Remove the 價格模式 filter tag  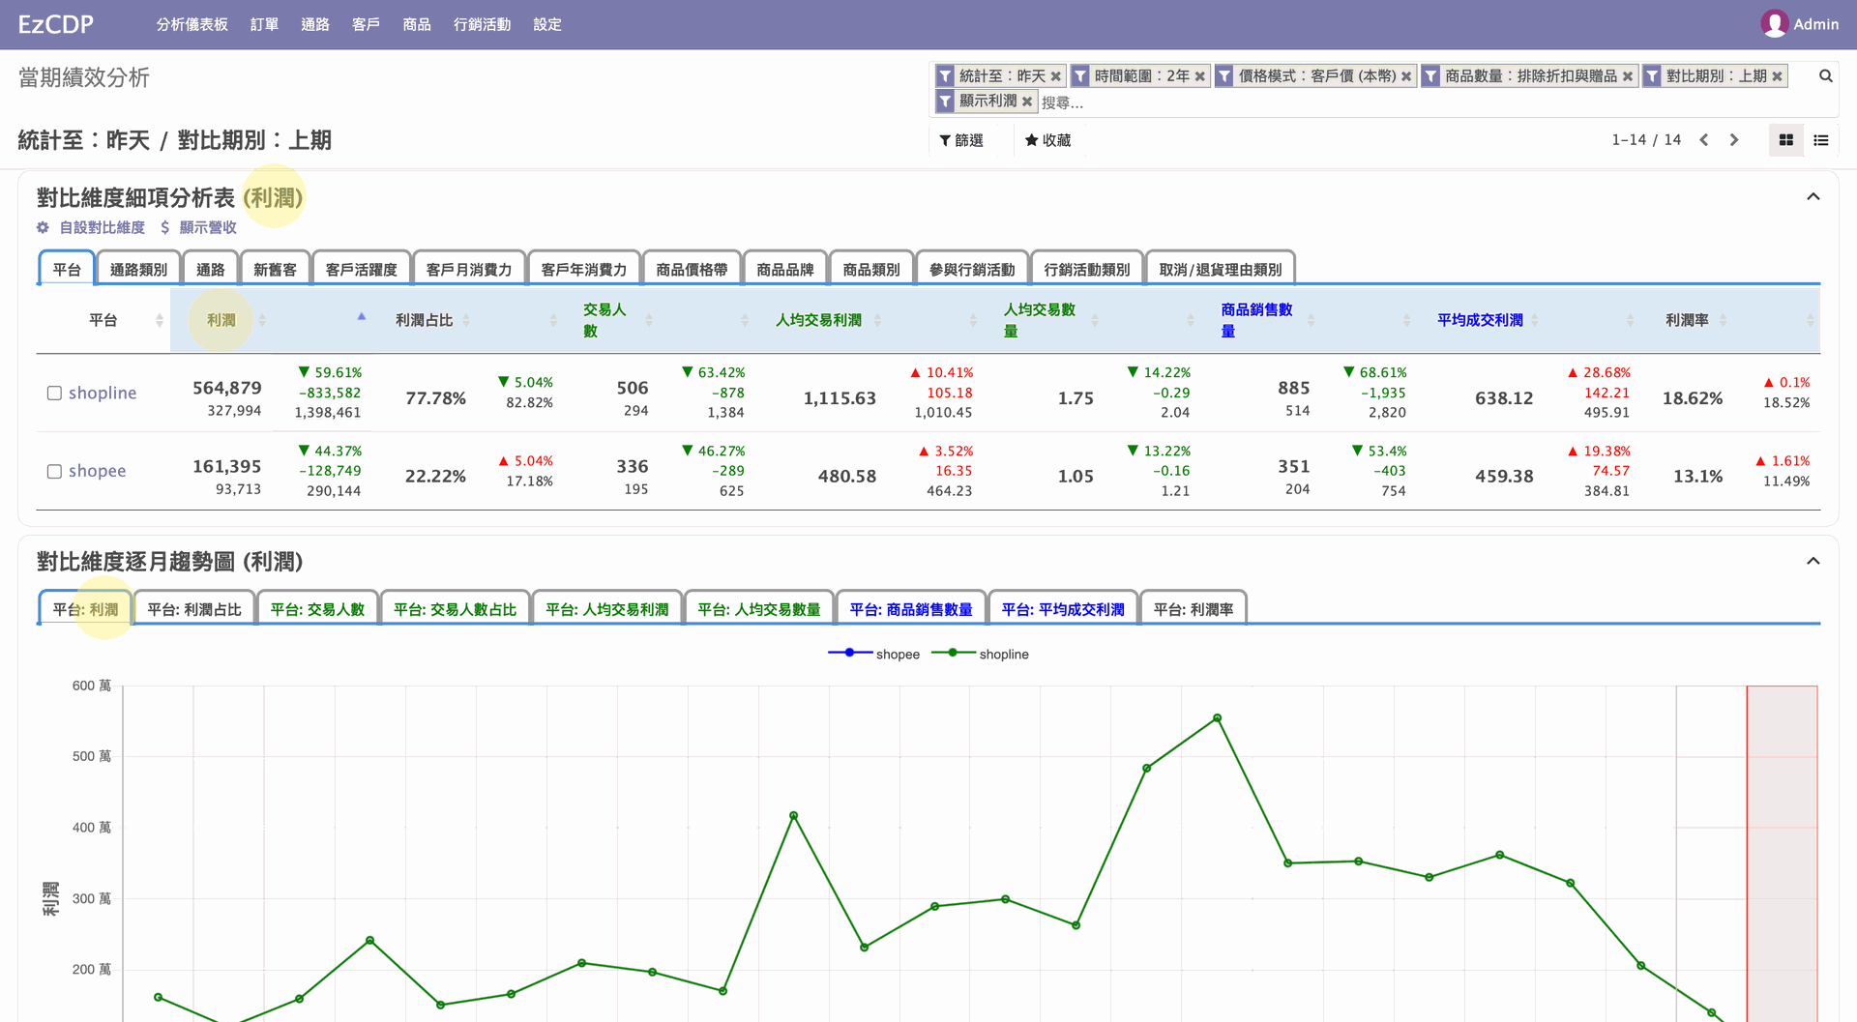(x=1406, y=76)
